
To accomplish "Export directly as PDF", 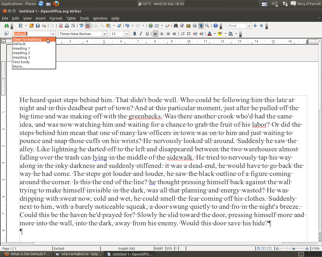I will coord(61,26).
